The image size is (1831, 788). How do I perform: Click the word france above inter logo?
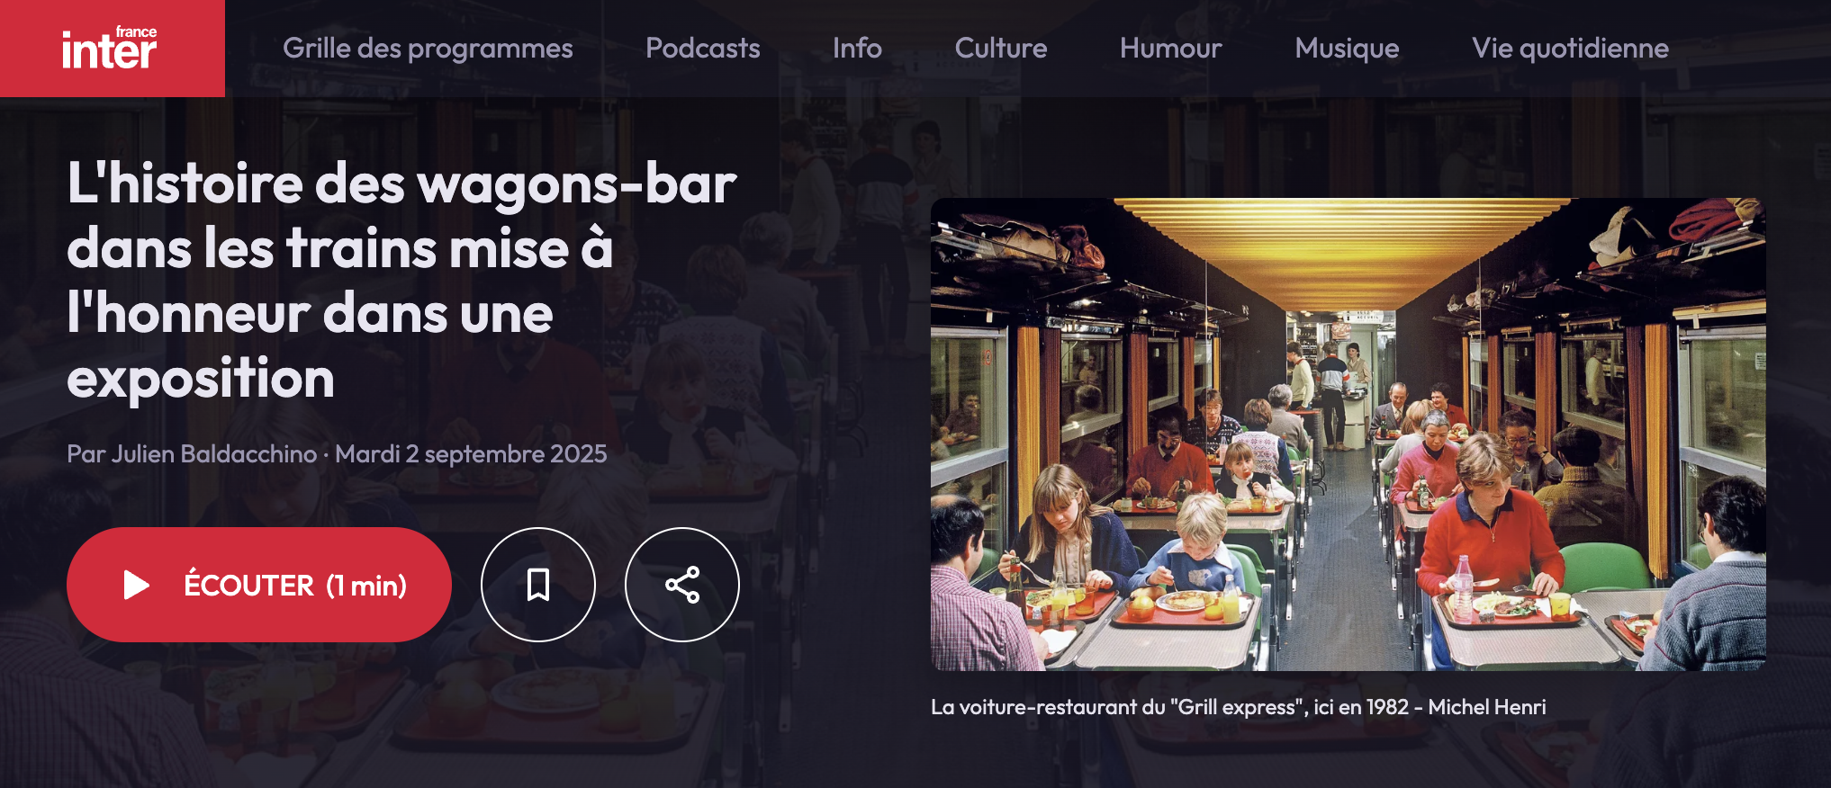coord(136,31)
